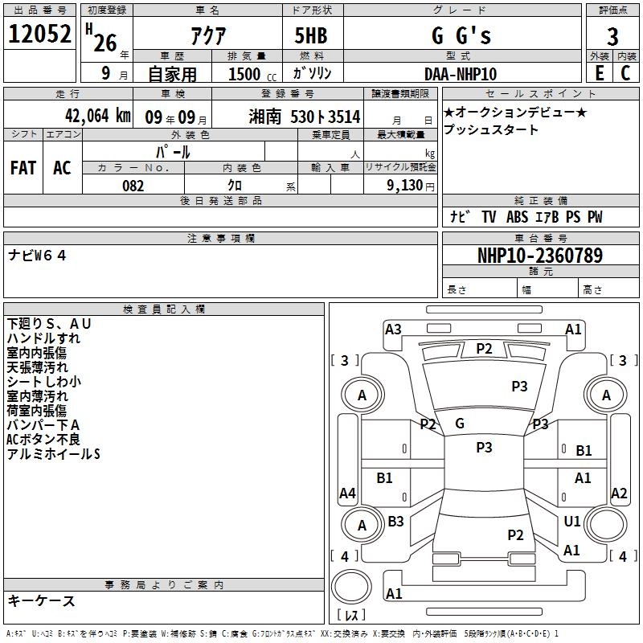Click door type 5HB
643x643 pixels.
[x=311, y=35]
